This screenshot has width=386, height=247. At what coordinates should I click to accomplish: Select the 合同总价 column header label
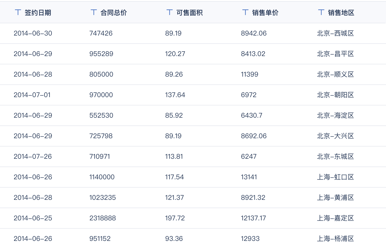tap(114, 13)
